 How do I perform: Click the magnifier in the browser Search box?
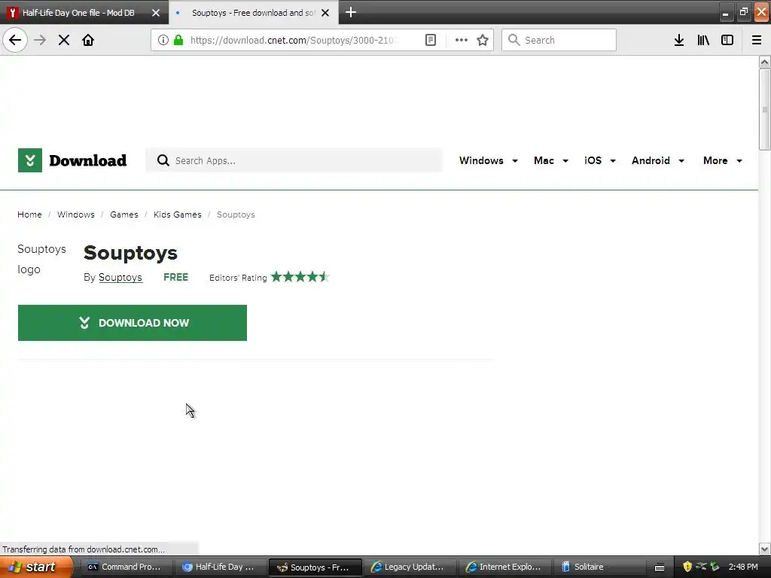coord(513,40)
